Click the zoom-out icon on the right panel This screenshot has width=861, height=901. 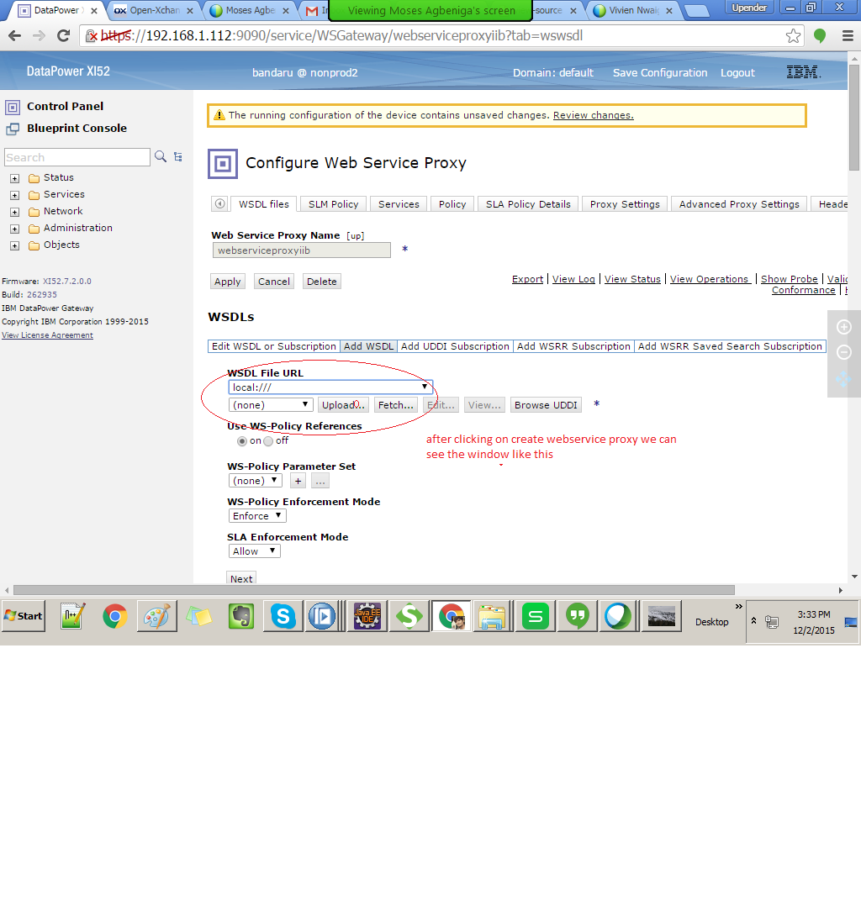(843, 352)
